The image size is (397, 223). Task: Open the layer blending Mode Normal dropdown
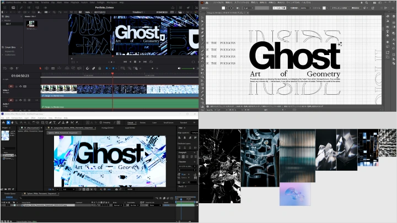(118, 205)
